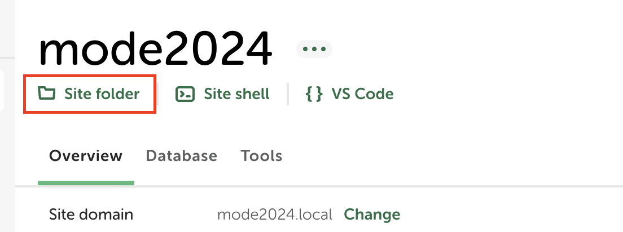Click Change next to the site domain
The width and height of the screenshot is (623, 232).
(x=372, y=215)
